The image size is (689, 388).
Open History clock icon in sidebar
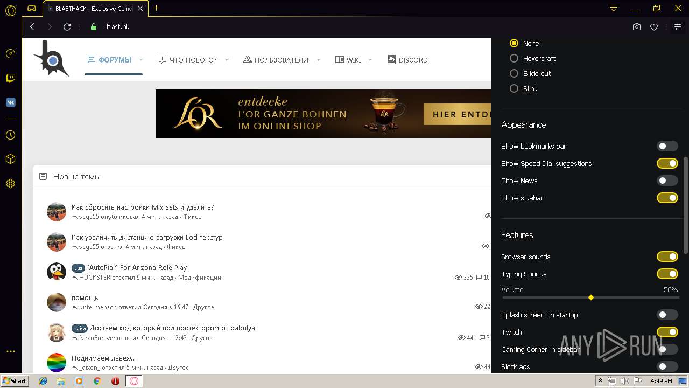10,135
